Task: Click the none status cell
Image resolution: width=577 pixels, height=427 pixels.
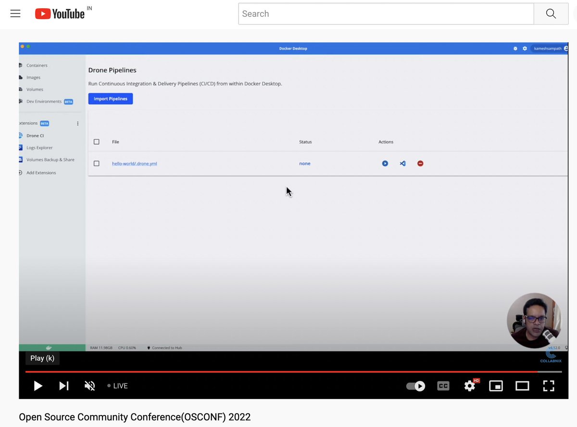Action: coord(305,163)
